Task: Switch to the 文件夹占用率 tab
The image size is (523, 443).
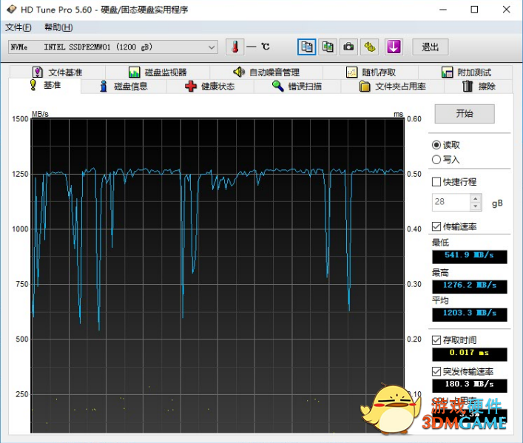Action: pos(392,87)
